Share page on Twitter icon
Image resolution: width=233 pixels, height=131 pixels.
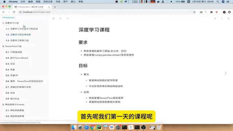(215, 19)
